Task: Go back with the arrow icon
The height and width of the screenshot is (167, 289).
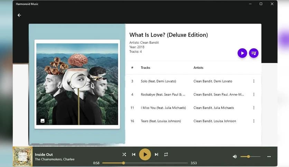Action: (19, 15)
